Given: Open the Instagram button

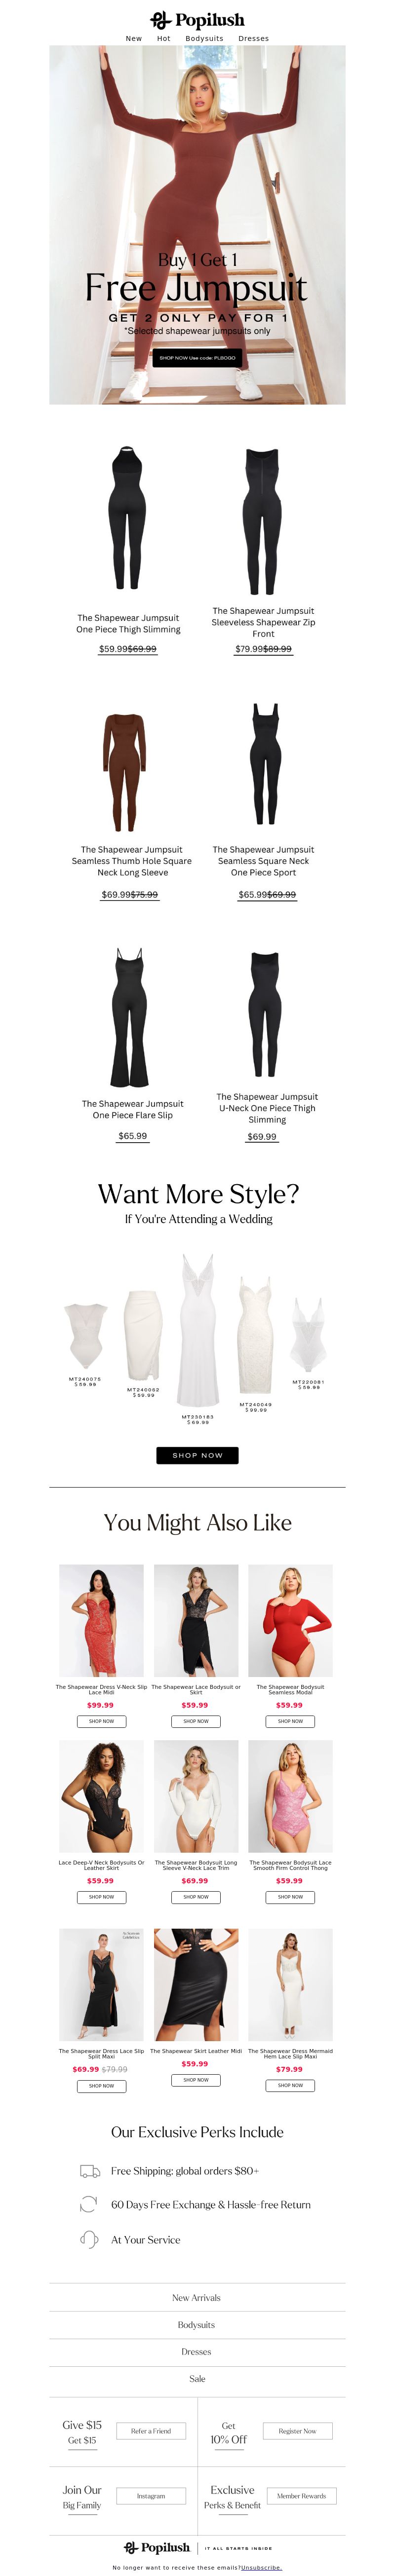Looking at the screenshot, I should [x=151, y=2496].
